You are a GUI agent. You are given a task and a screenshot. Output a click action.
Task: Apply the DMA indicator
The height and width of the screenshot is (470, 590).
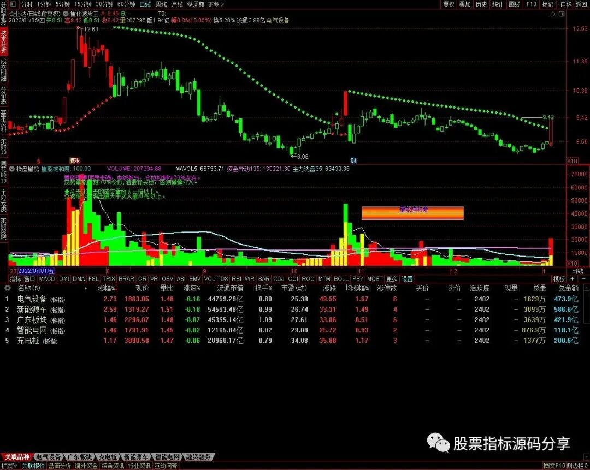[x=79, y=279]
